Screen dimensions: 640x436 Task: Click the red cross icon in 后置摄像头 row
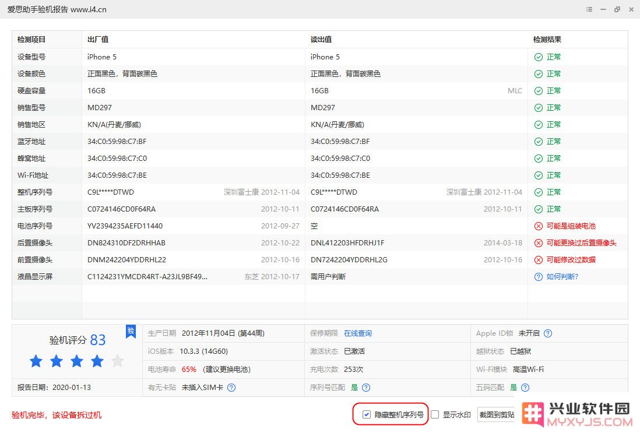pyautogui.click(x=539, y=243)
